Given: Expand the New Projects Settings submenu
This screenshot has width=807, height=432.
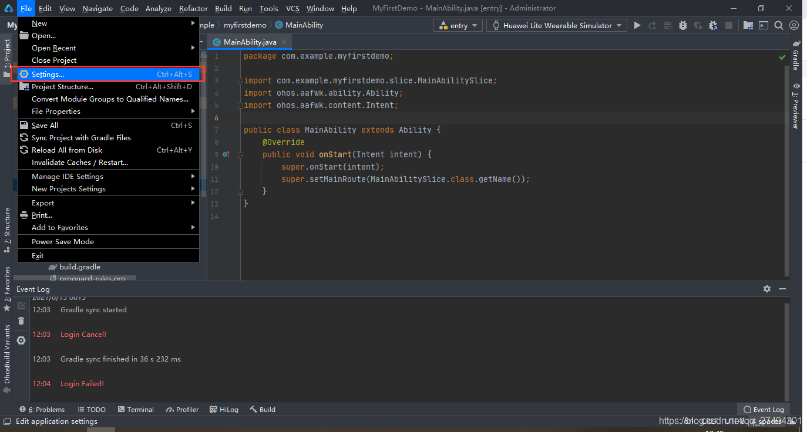Looking at the screenshot, I should pyautogui.click(x=108, y=189).
